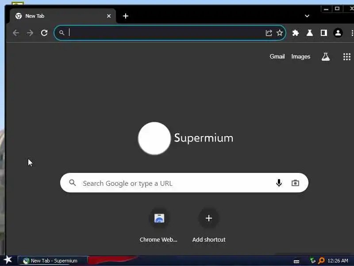Viewport: 354px width, 266px height.
Task: Open the profile avatar menu
Action: point(338,33)
